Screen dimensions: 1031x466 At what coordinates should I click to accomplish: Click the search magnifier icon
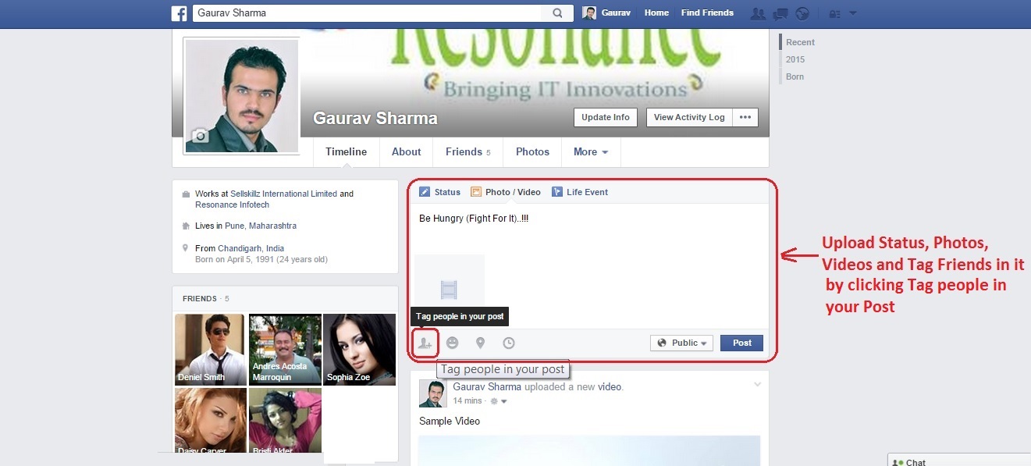point(557,13)
